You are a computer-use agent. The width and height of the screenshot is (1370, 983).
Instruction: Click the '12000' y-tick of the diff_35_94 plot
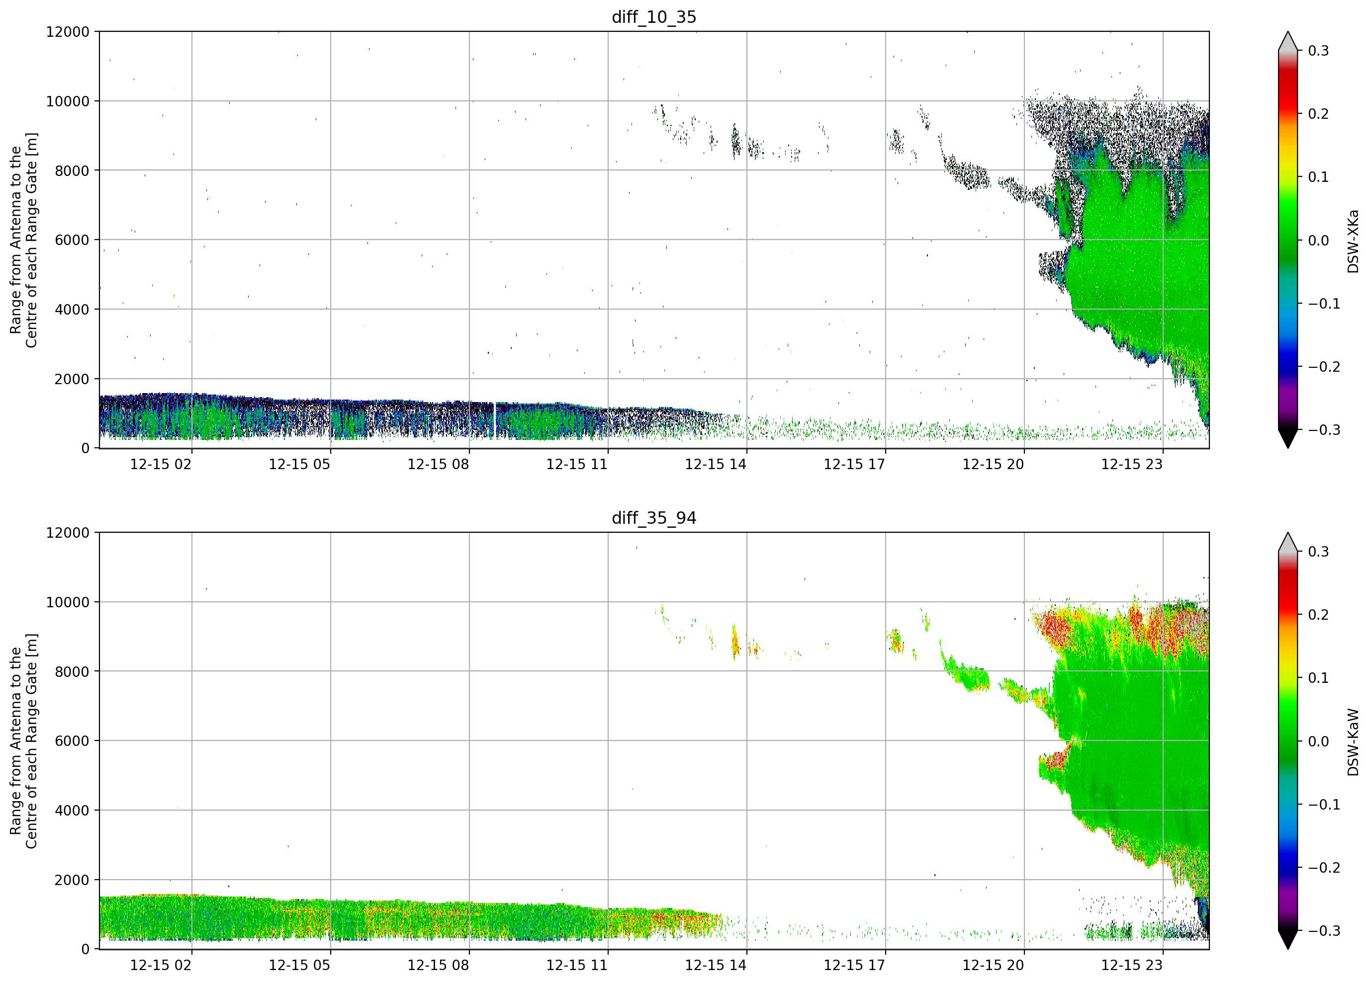[68, 533]
